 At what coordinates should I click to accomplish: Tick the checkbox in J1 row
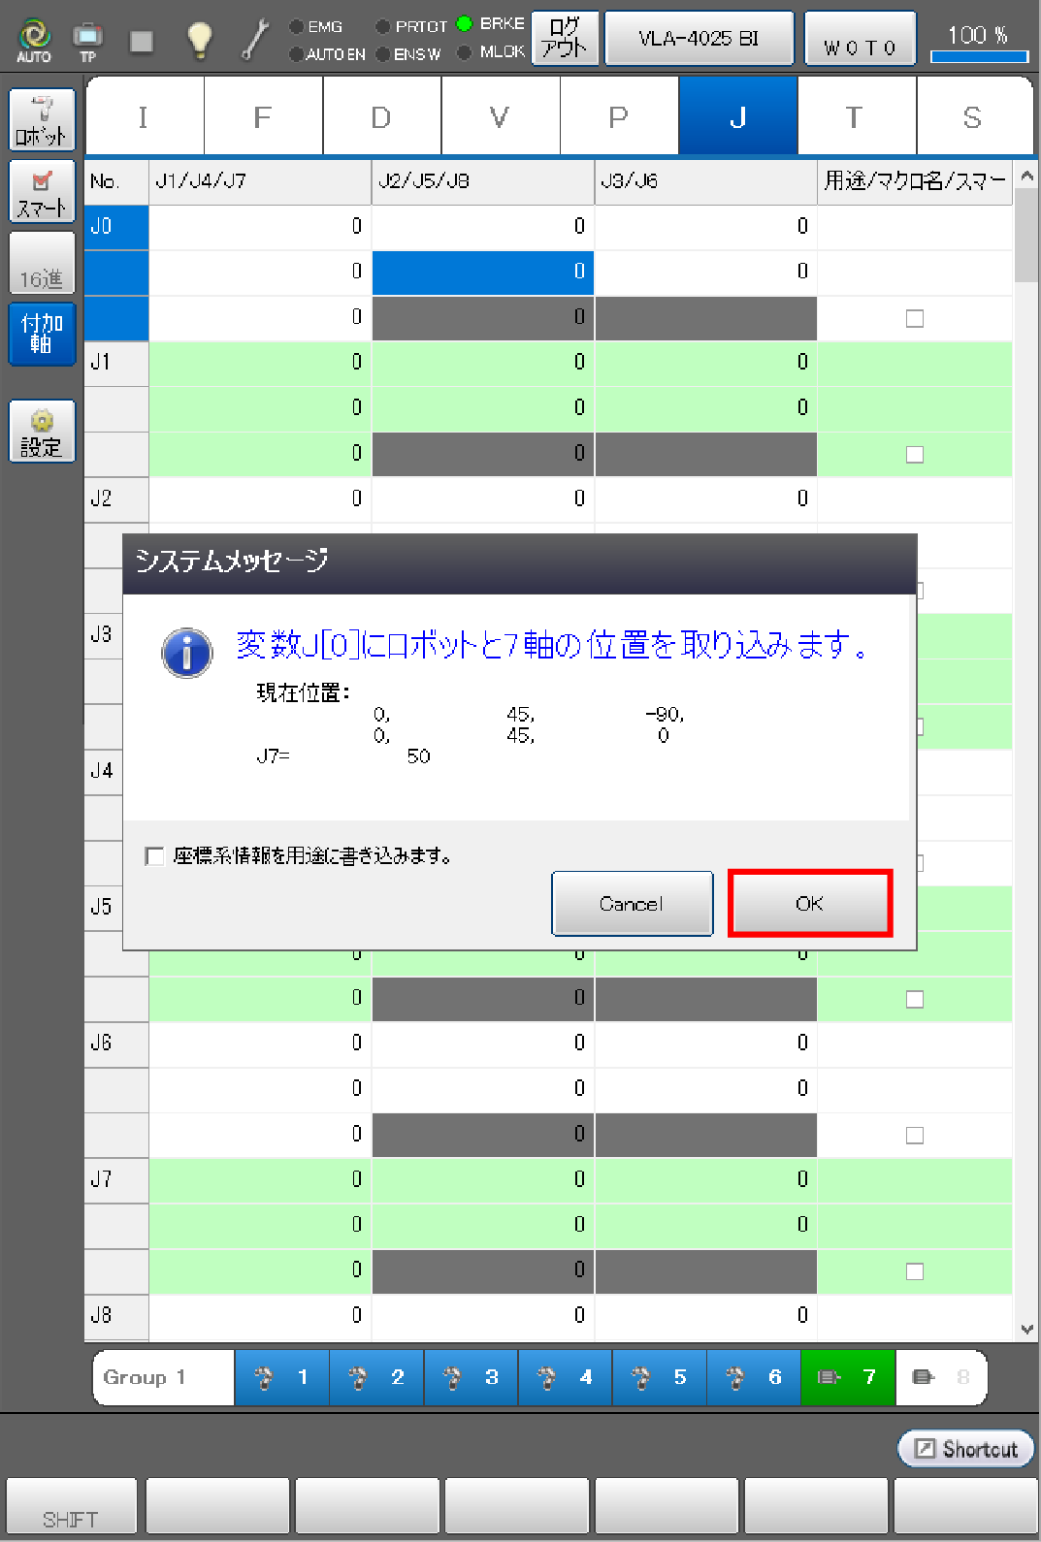(914, 454)
